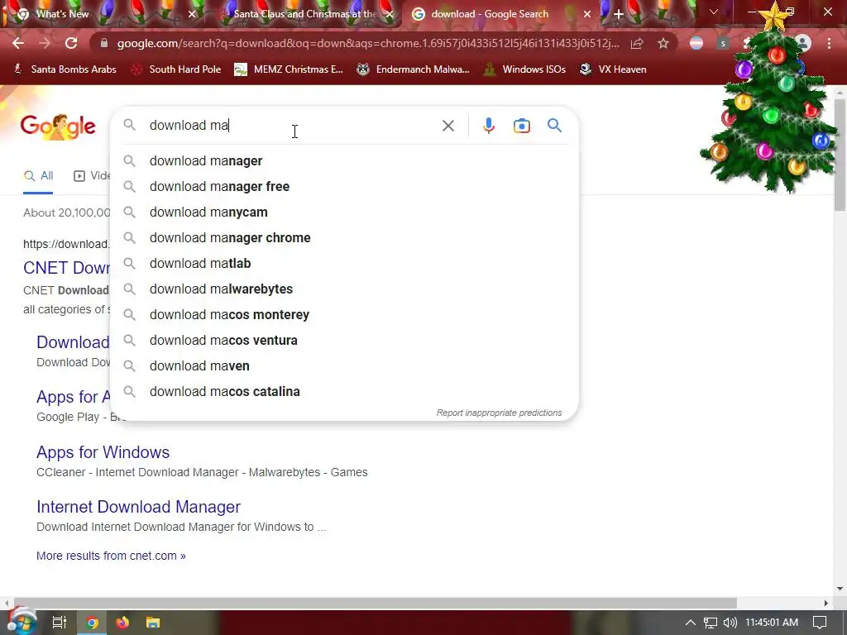Go back with the browser back arrow
The width and height of the screenshot is (847, 635).
click(x=18, y=43)
